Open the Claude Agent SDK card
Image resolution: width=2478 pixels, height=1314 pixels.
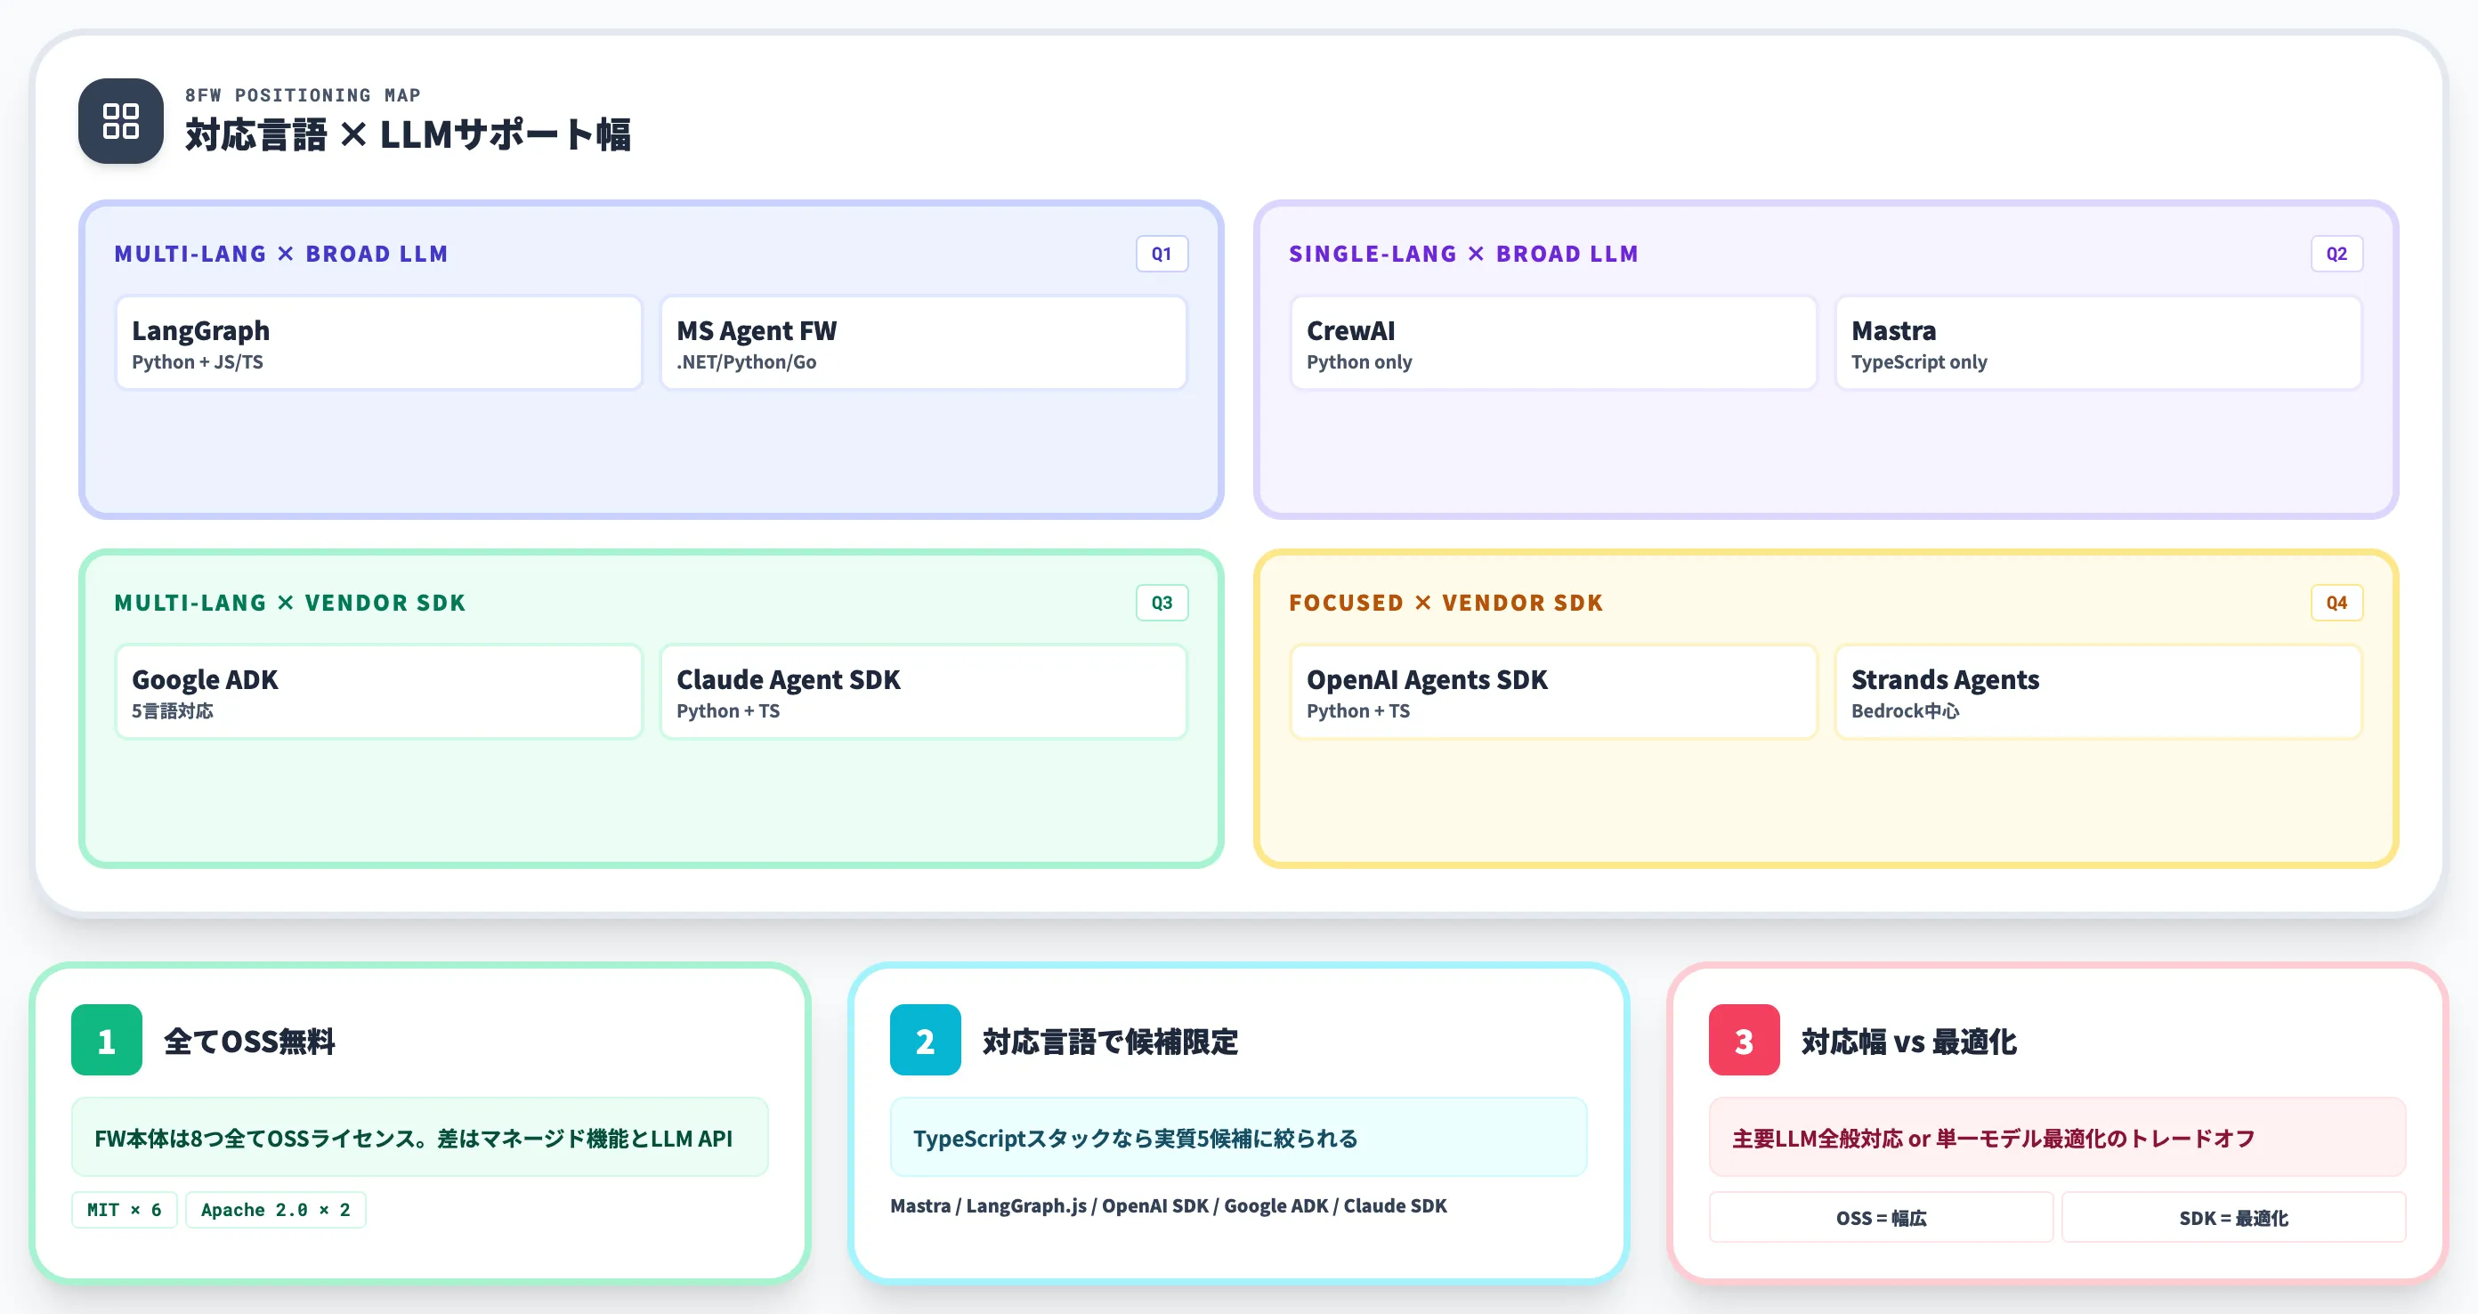924,693
